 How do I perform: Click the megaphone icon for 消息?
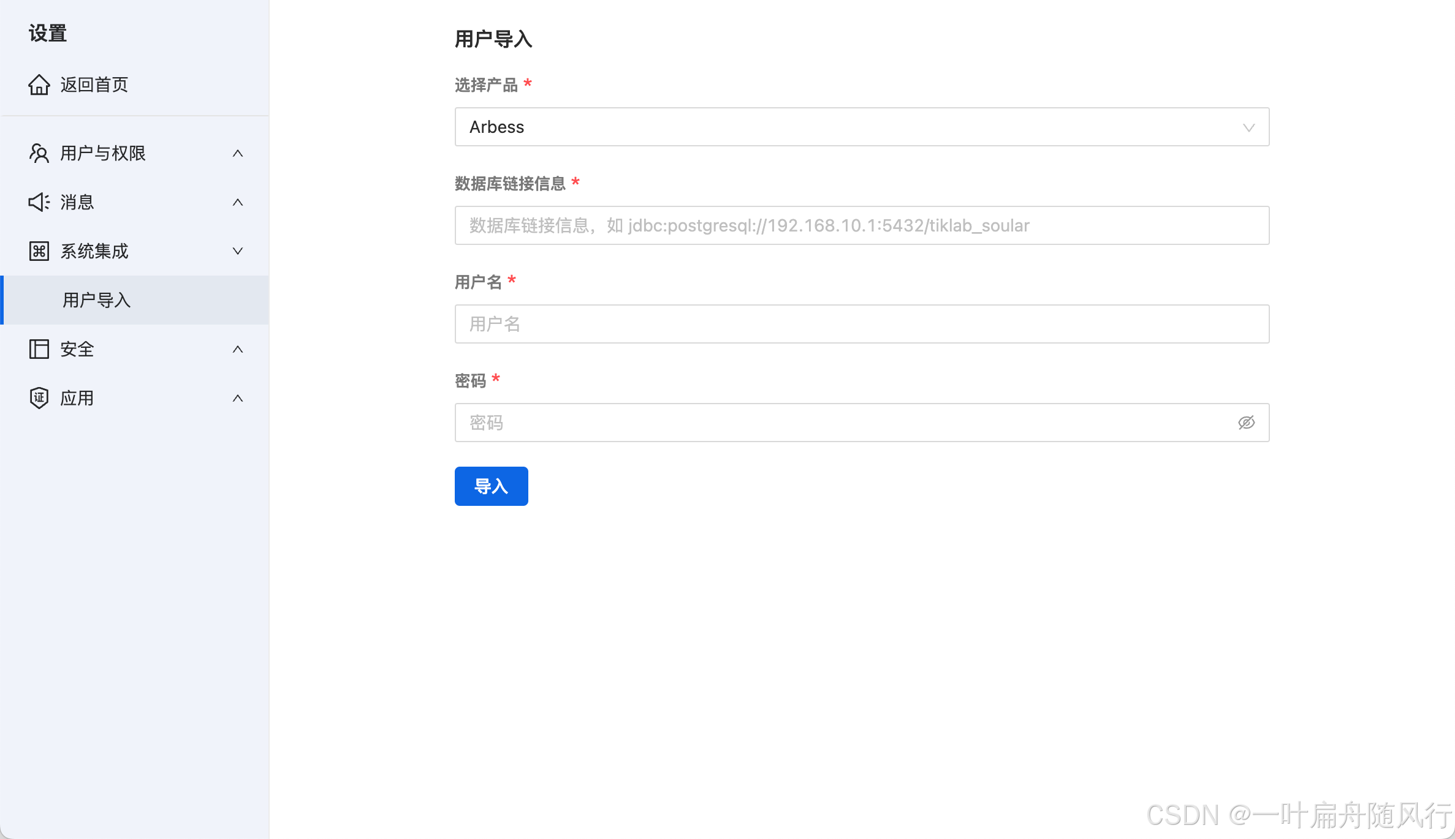[39, 202]
